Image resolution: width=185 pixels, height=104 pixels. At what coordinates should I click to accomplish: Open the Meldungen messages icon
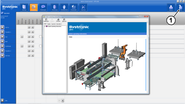coord(43,7)
